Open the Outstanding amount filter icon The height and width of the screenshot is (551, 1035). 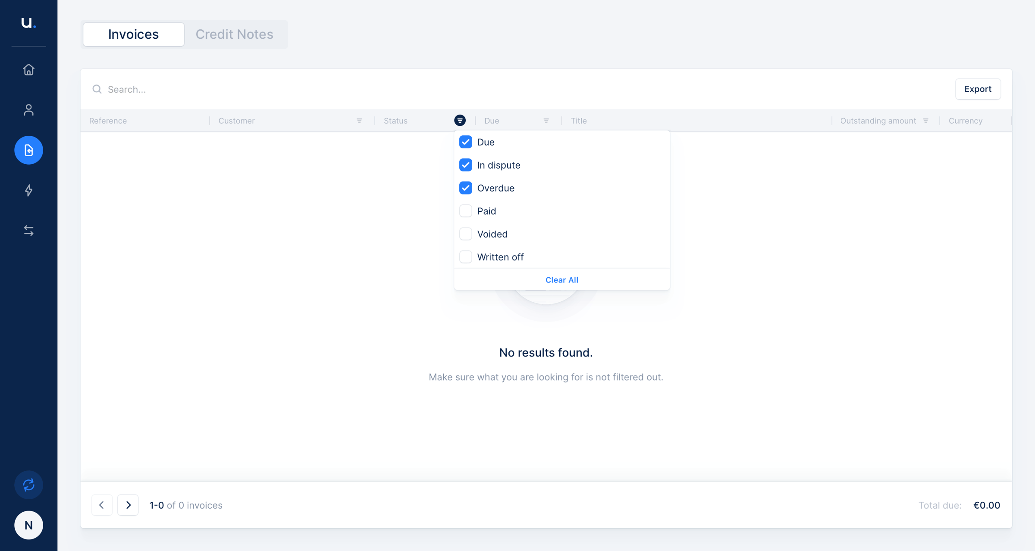click(925, 121)
